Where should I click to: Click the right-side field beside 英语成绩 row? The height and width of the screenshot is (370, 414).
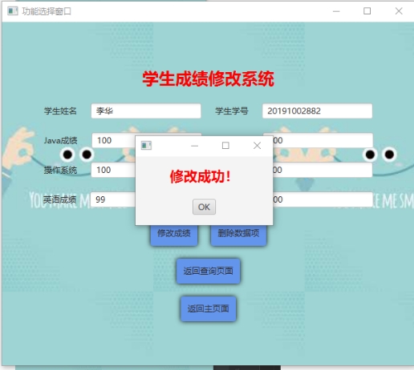coord(323,199)
